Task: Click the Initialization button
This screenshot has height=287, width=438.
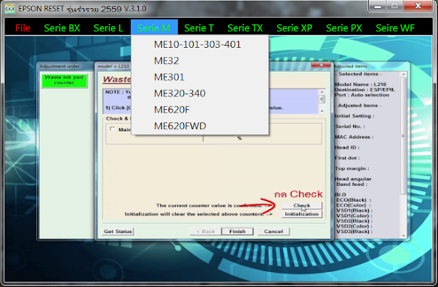Action: point(302,214)
